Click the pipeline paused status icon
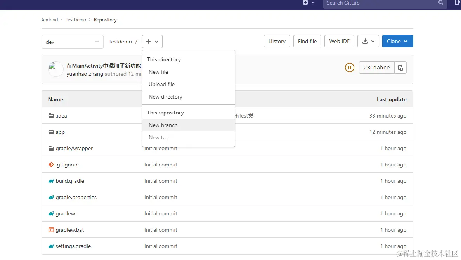The width and height of the screenshot is (461, 260). click(349, 68)
